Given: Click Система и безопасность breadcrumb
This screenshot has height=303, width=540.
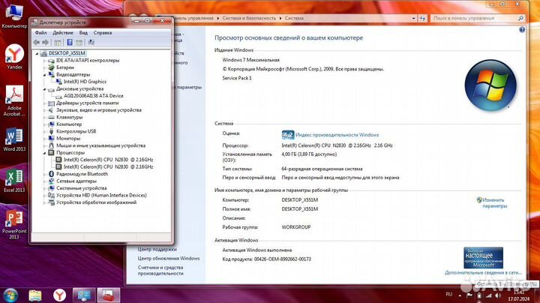Looking at the screenshot, I should click(249, 18).
